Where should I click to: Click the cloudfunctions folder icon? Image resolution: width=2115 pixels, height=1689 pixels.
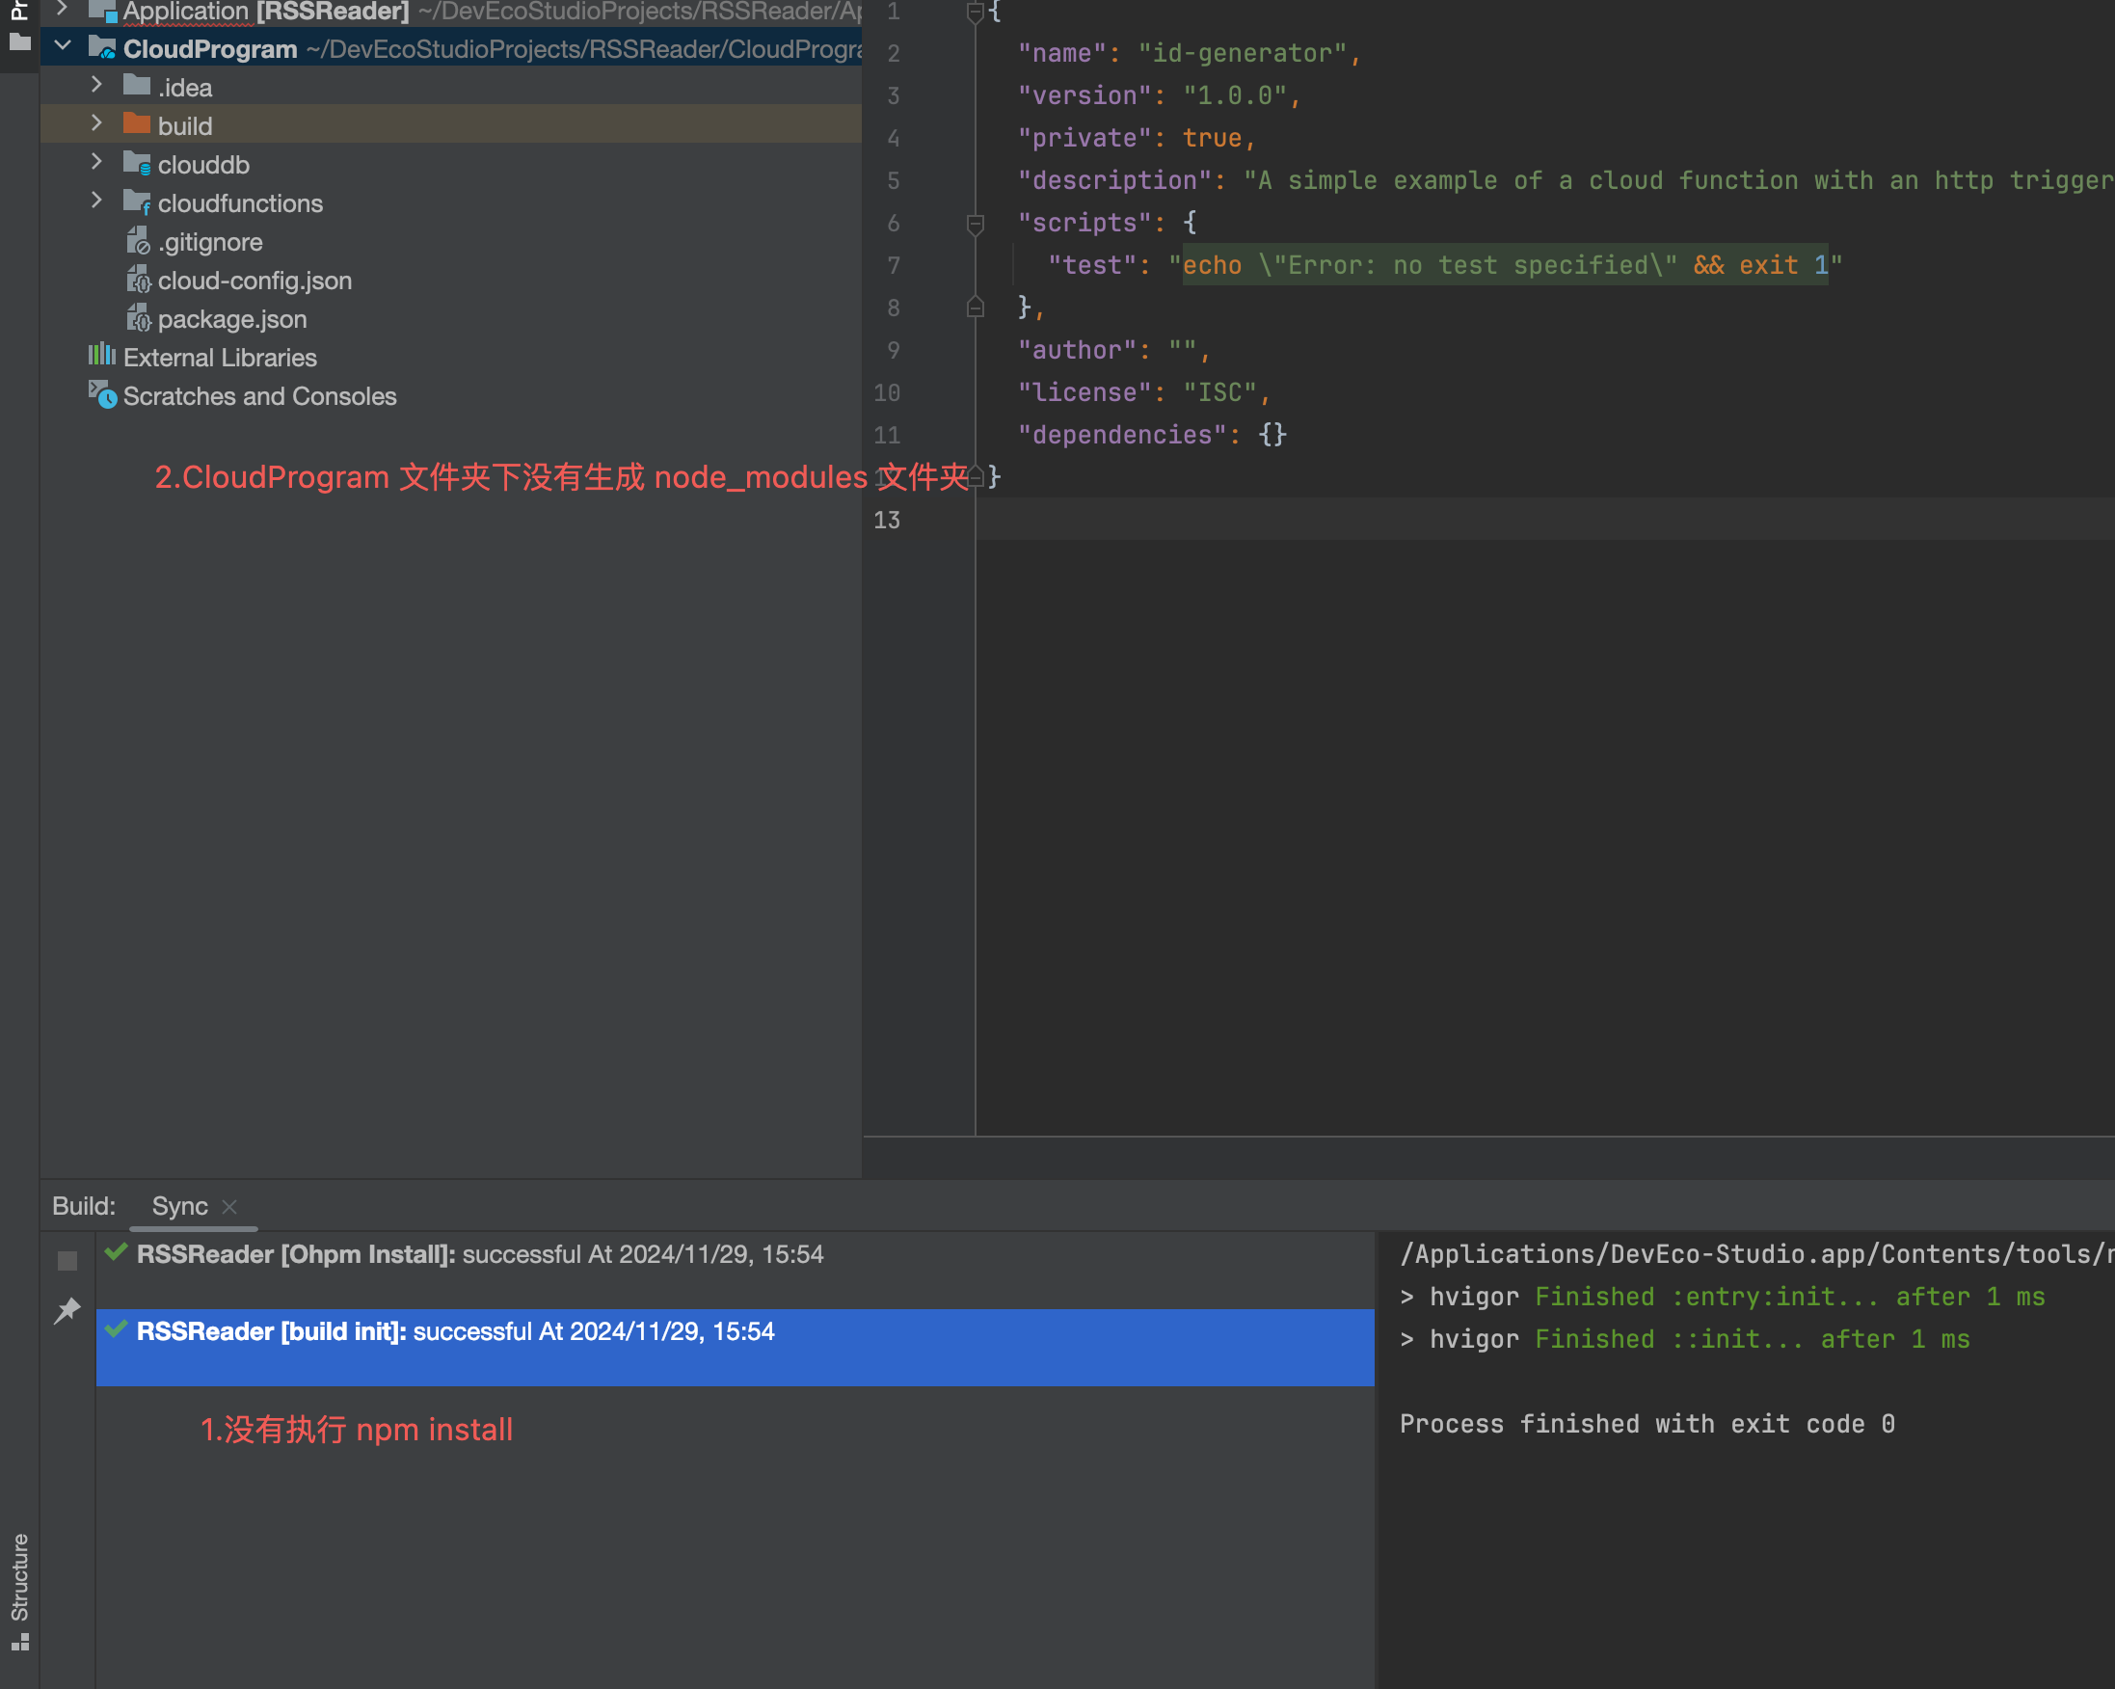point(136,203)
